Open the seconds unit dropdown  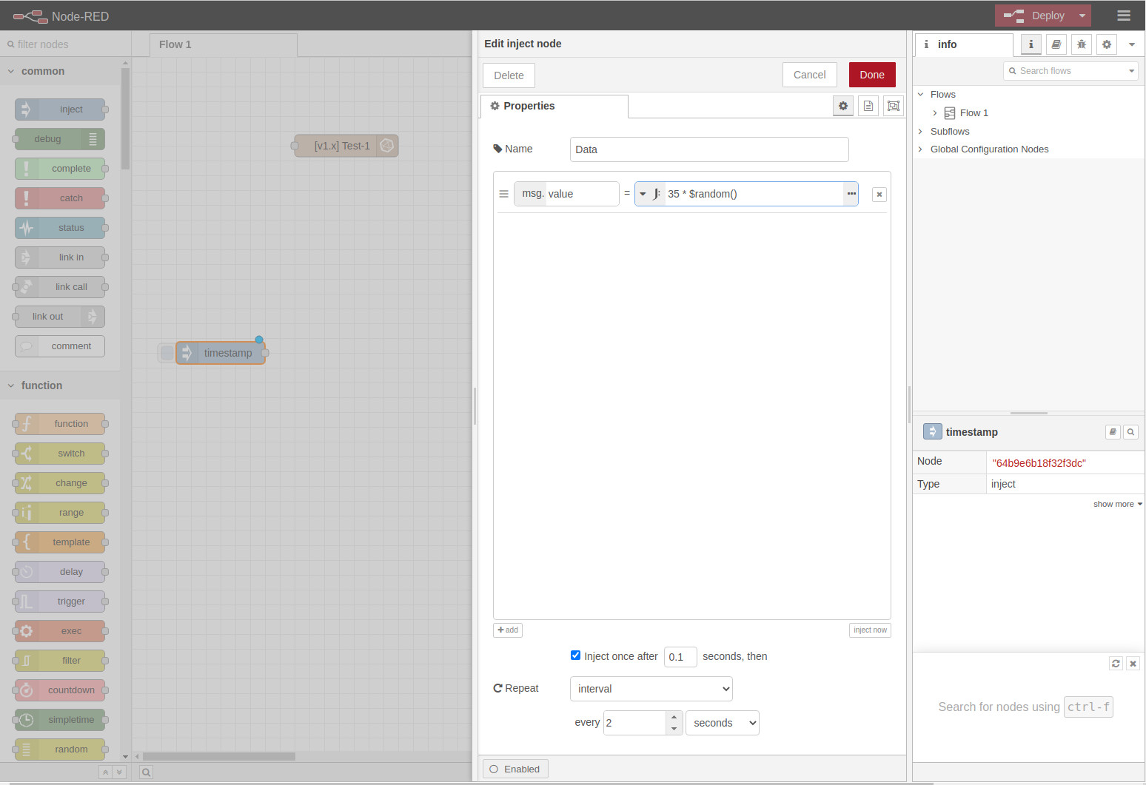723,723
